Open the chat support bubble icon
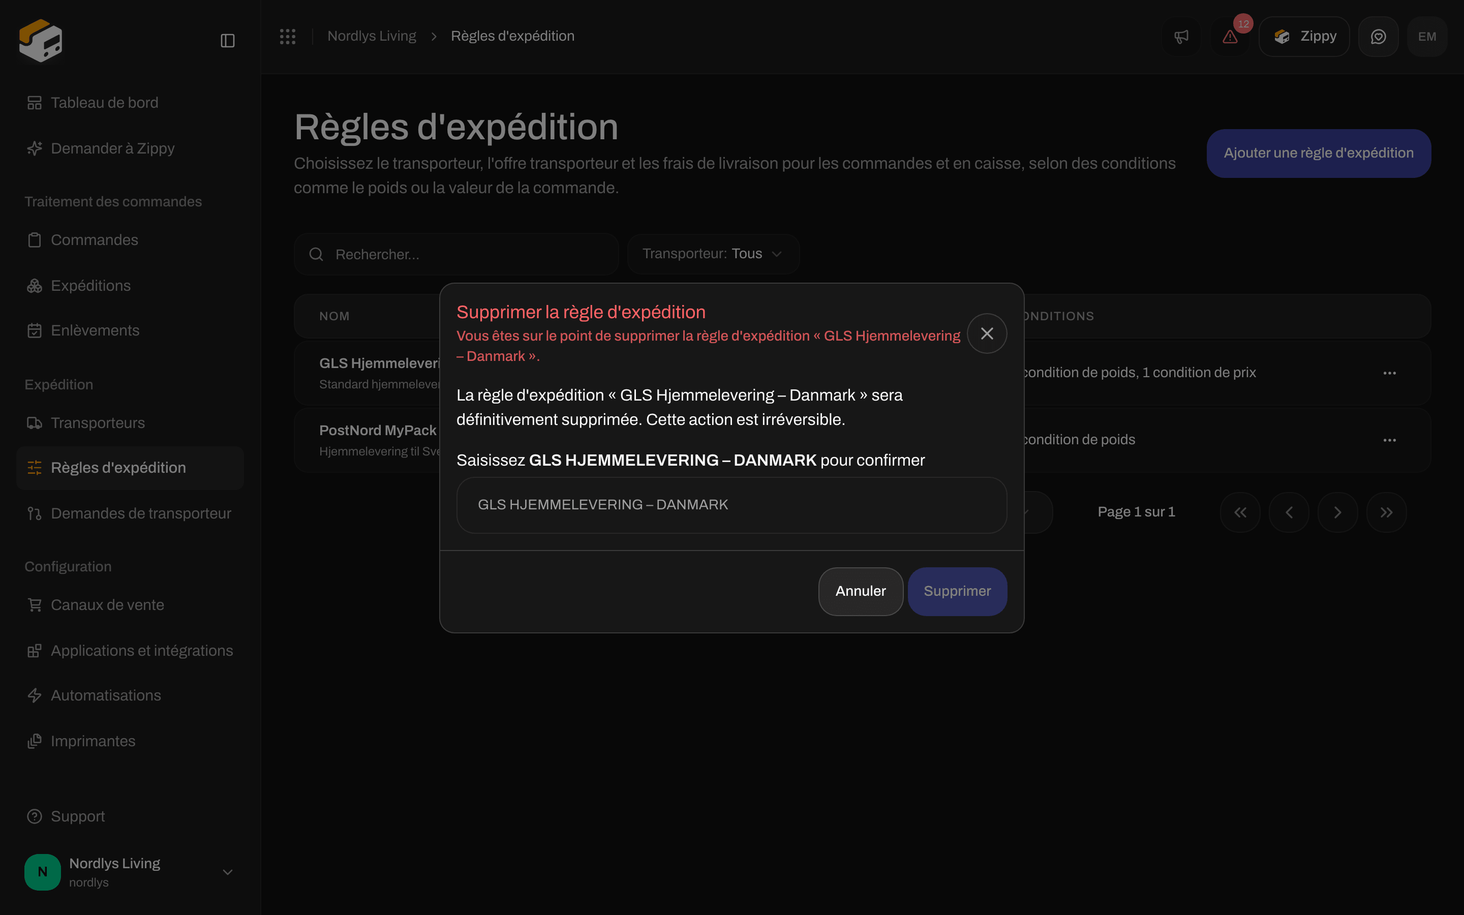 1378,36
